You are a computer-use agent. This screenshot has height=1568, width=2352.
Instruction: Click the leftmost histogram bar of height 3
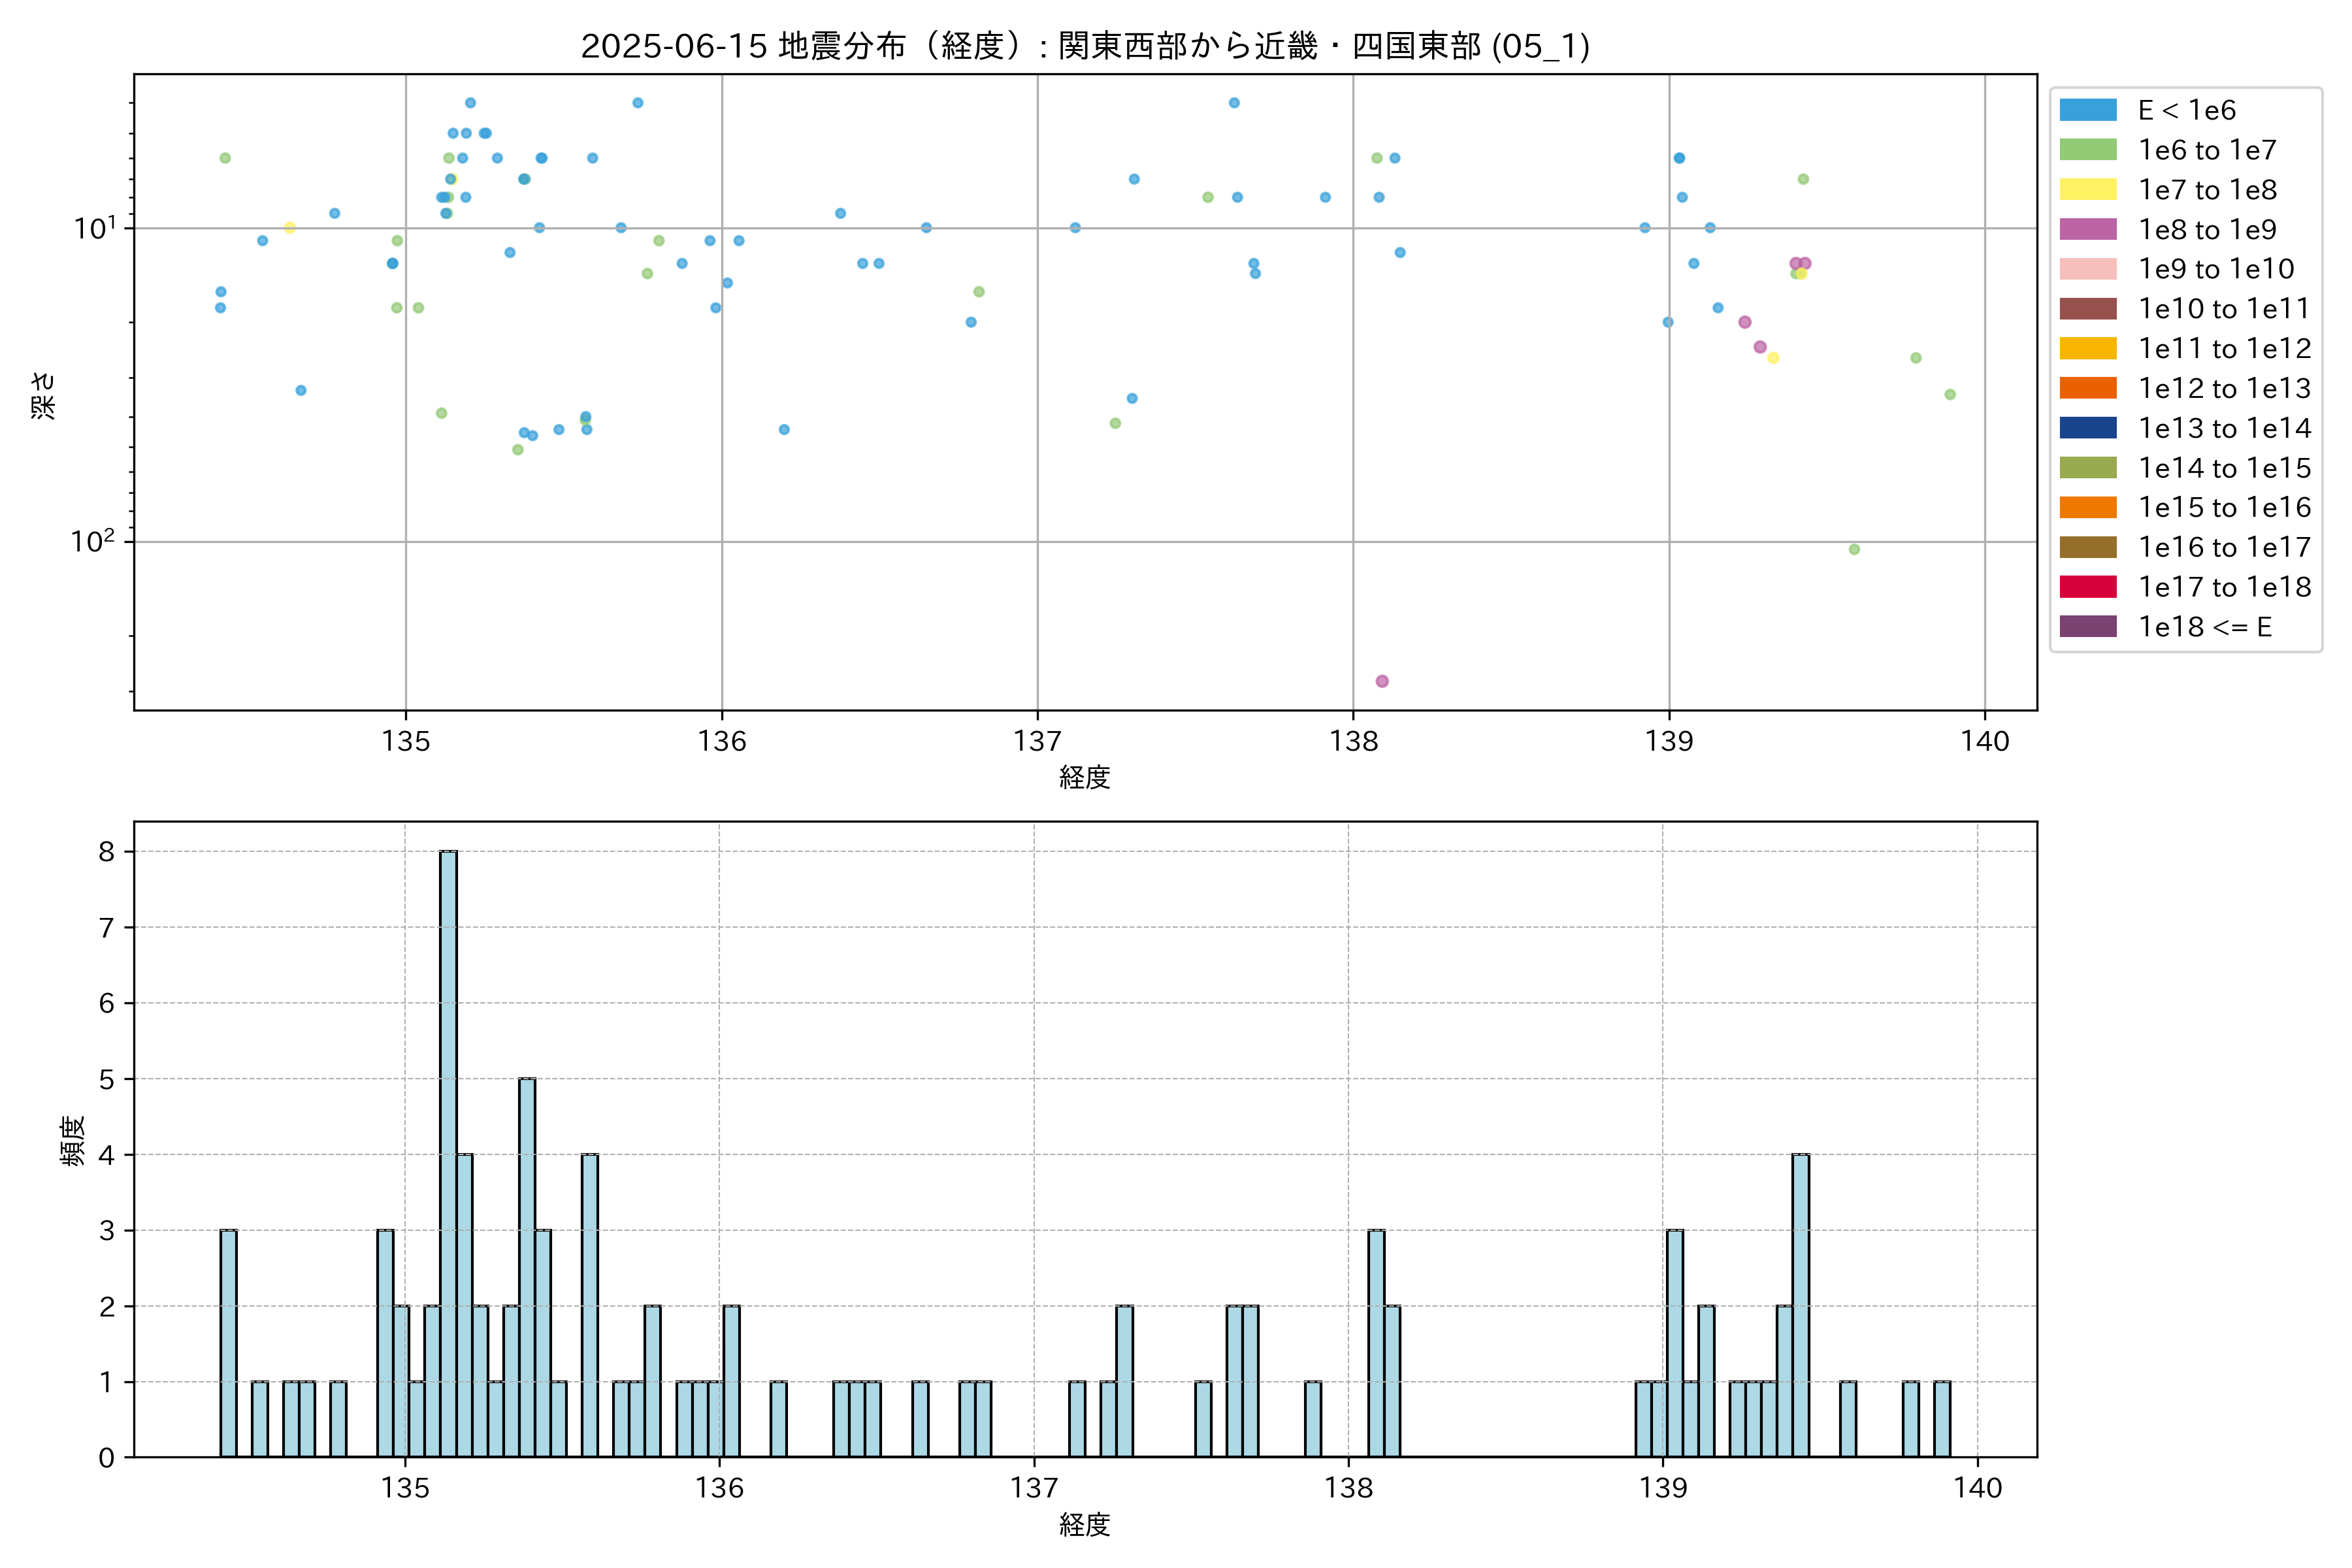[228, 1344]
